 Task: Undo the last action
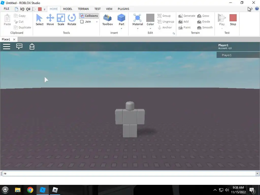click(x=22, y=9)
